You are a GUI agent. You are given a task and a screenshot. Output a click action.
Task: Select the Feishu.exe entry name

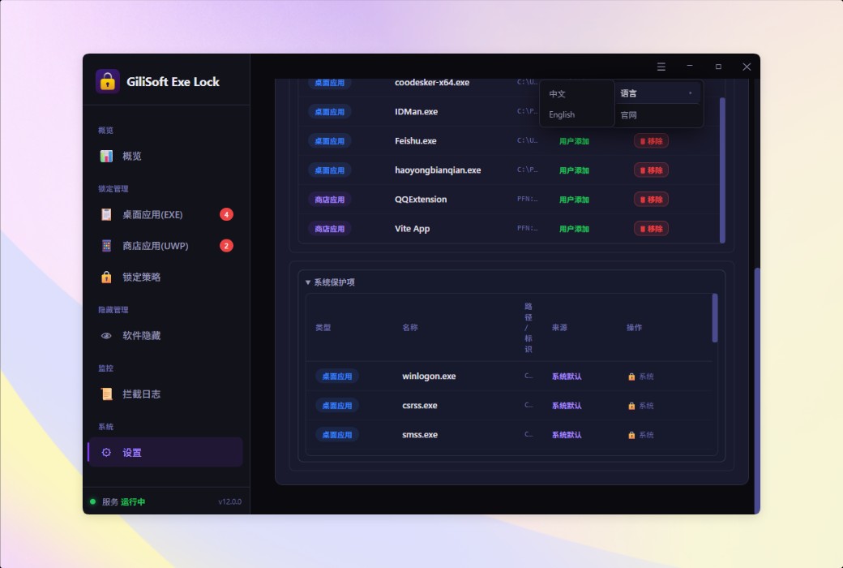click(x=416, y=141)
